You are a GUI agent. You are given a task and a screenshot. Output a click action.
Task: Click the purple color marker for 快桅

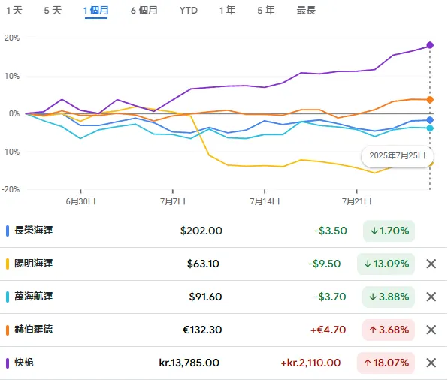pyautogui.click(x=8, y=363)
